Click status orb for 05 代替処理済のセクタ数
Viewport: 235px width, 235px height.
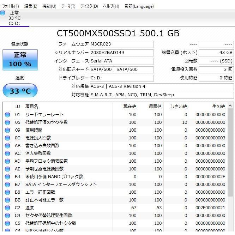7,122
